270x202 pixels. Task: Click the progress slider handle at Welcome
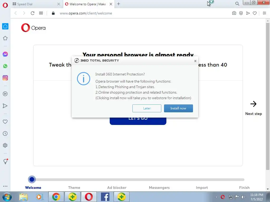point(32,179)
